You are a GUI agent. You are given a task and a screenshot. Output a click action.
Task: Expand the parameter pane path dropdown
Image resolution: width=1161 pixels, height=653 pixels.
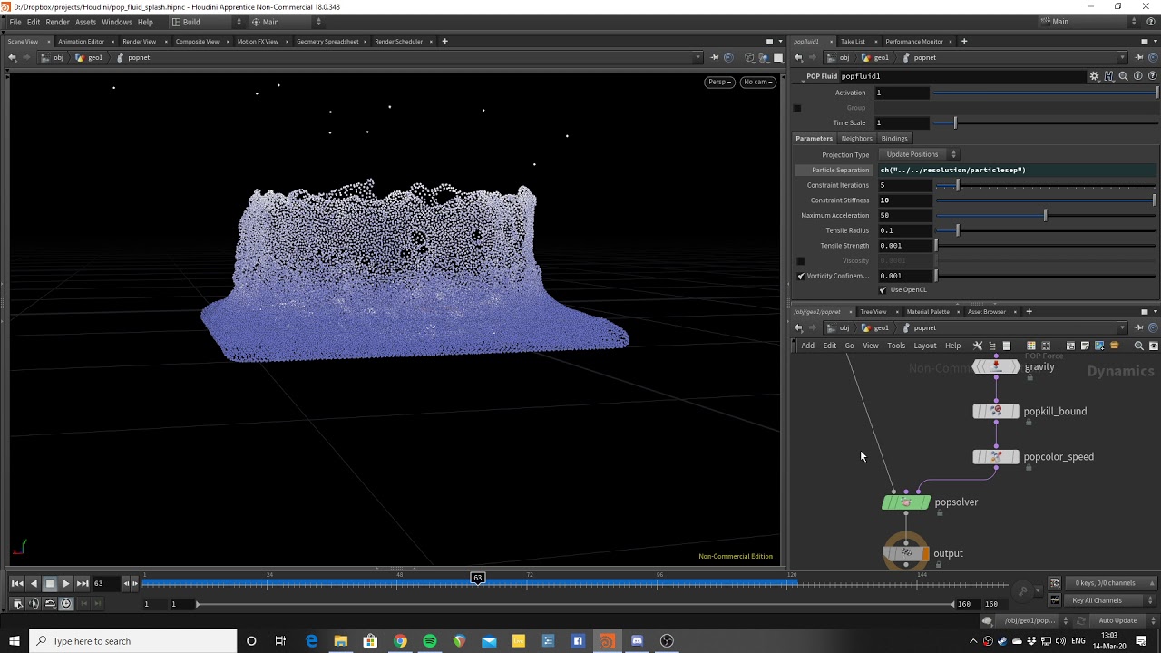[1124, 57]
